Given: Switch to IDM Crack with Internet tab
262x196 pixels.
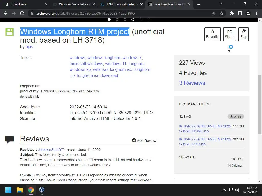Looking at the screenshot, I should click(122, 4).
